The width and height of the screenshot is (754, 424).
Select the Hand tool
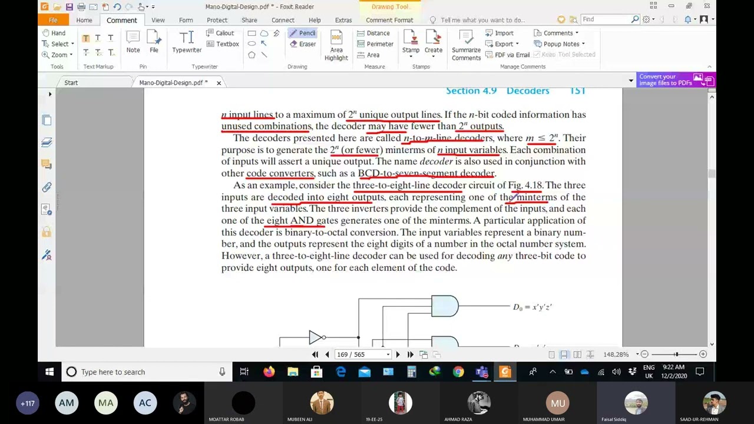[x=54, y=33]
